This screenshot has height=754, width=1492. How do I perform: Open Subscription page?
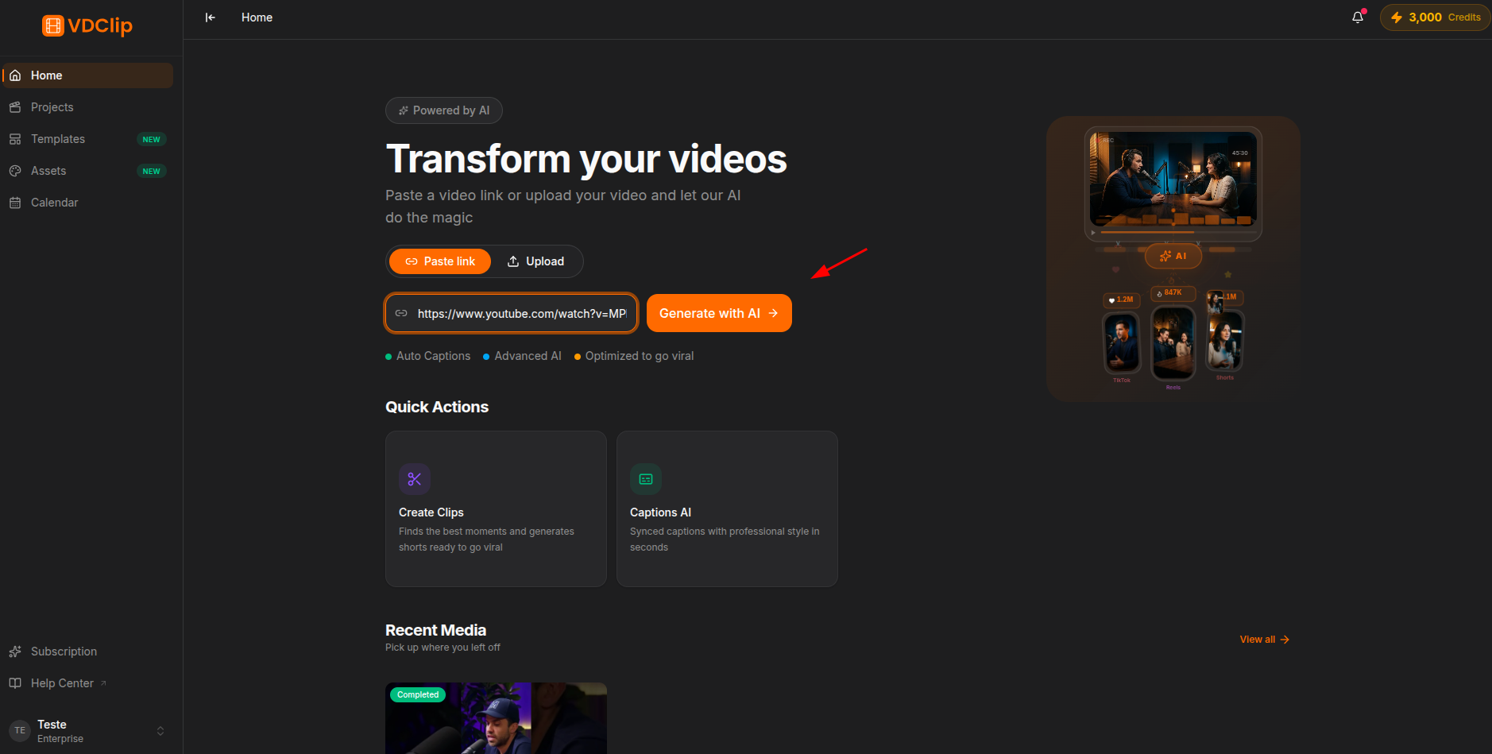[87, 652]
